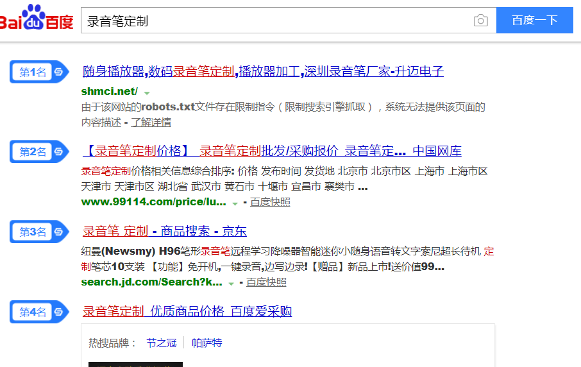
Task: Select hot brand 帕萨特
Action: click(206, 343)
